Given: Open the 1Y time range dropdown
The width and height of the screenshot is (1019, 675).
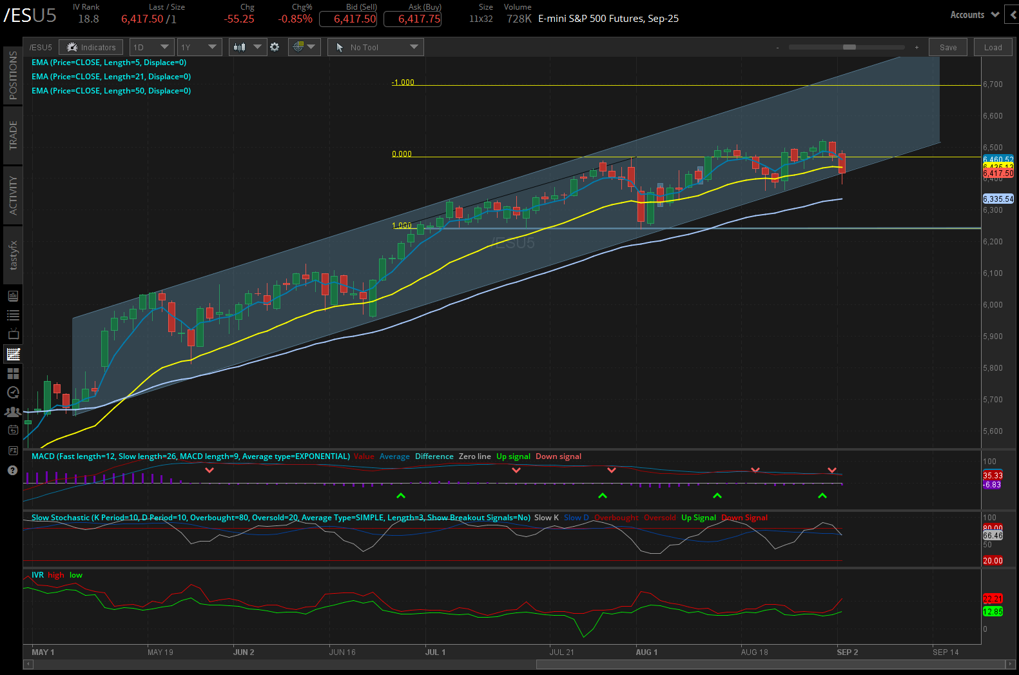Looking at the screenshot, I should [199, 47].
